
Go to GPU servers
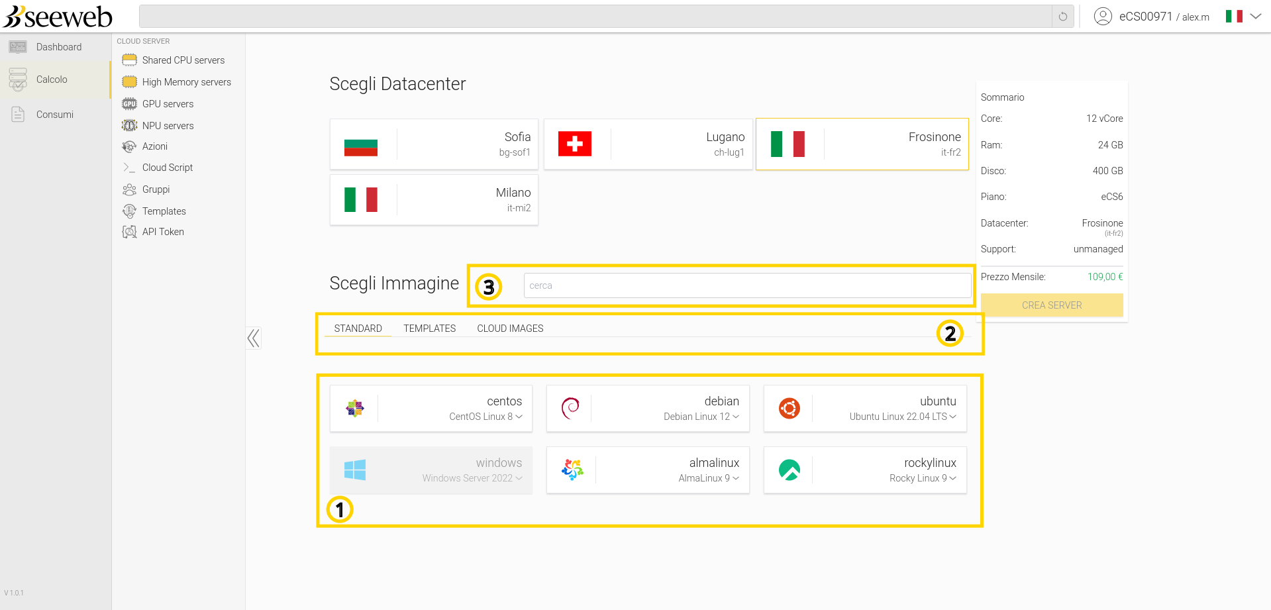(x=168, y=104)
